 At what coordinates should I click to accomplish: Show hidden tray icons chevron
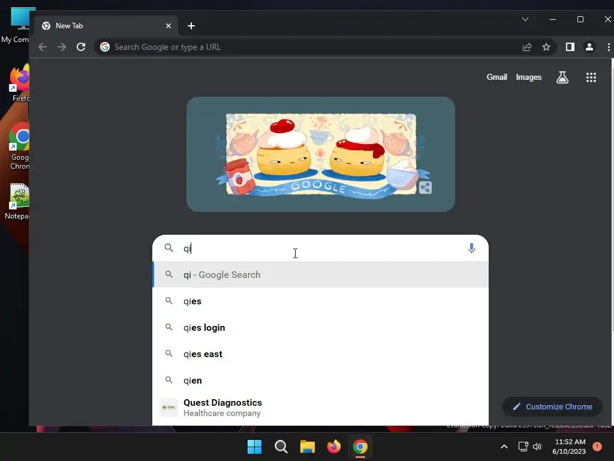click(504, 447)
